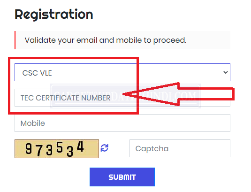Click the first digit 9 in the captcha
This screenshot has height=192, width=251.
pyautogui.click(x=29, y=149)
